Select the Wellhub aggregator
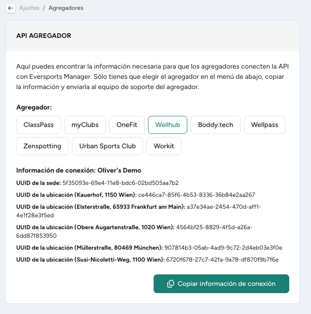Viewport: 311px width, 314px height. (x=168, y=125)
